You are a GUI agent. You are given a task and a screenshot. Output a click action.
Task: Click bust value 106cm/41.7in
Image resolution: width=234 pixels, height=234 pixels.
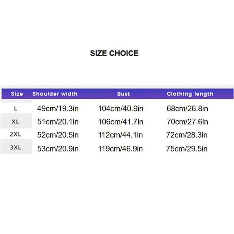click(x=121, y=122)
